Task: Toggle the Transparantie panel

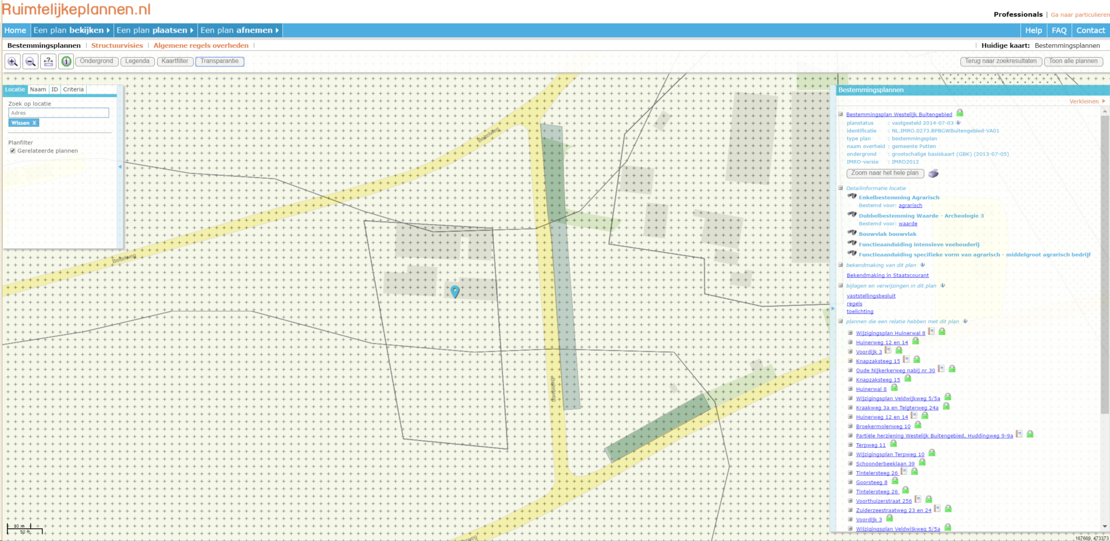Action: pos(219,61)
